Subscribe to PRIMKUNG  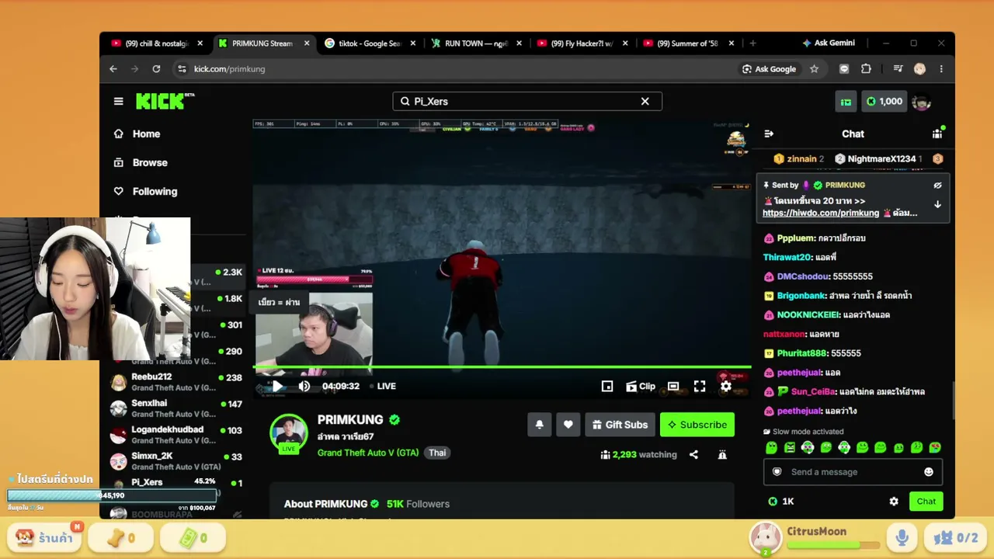(x=697, y=425)
